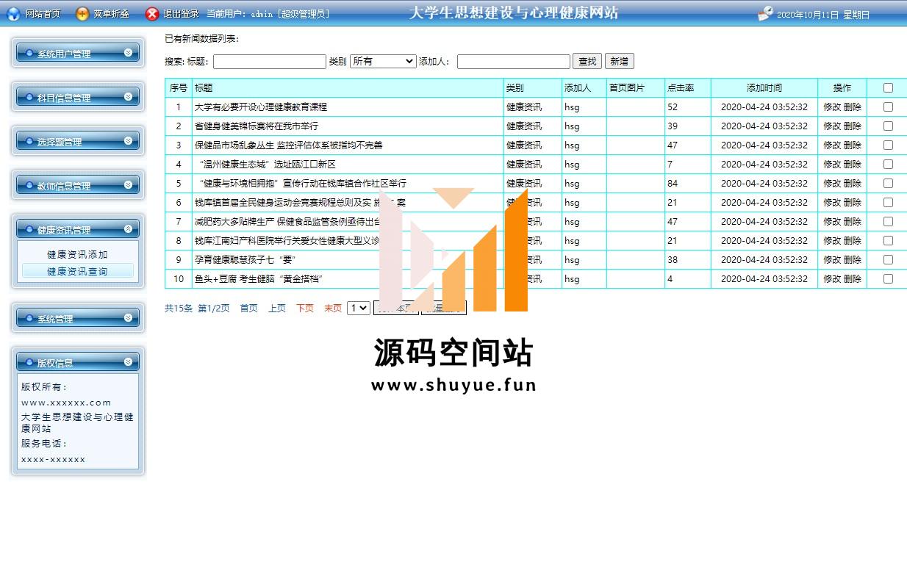Check the box for row 5 健康与环境相拥抱
Viewport: 907px width, 584px height.
[888, 183]
